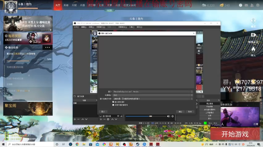Switch to game 英雄 tab
Viewport: 263px width, 147px height.
[66, 5]
